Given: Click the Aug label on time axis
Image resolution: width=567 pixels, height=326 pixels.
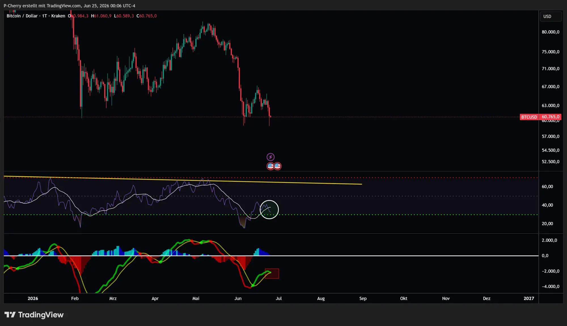Looking at the screenshot, I should (321, 299).
